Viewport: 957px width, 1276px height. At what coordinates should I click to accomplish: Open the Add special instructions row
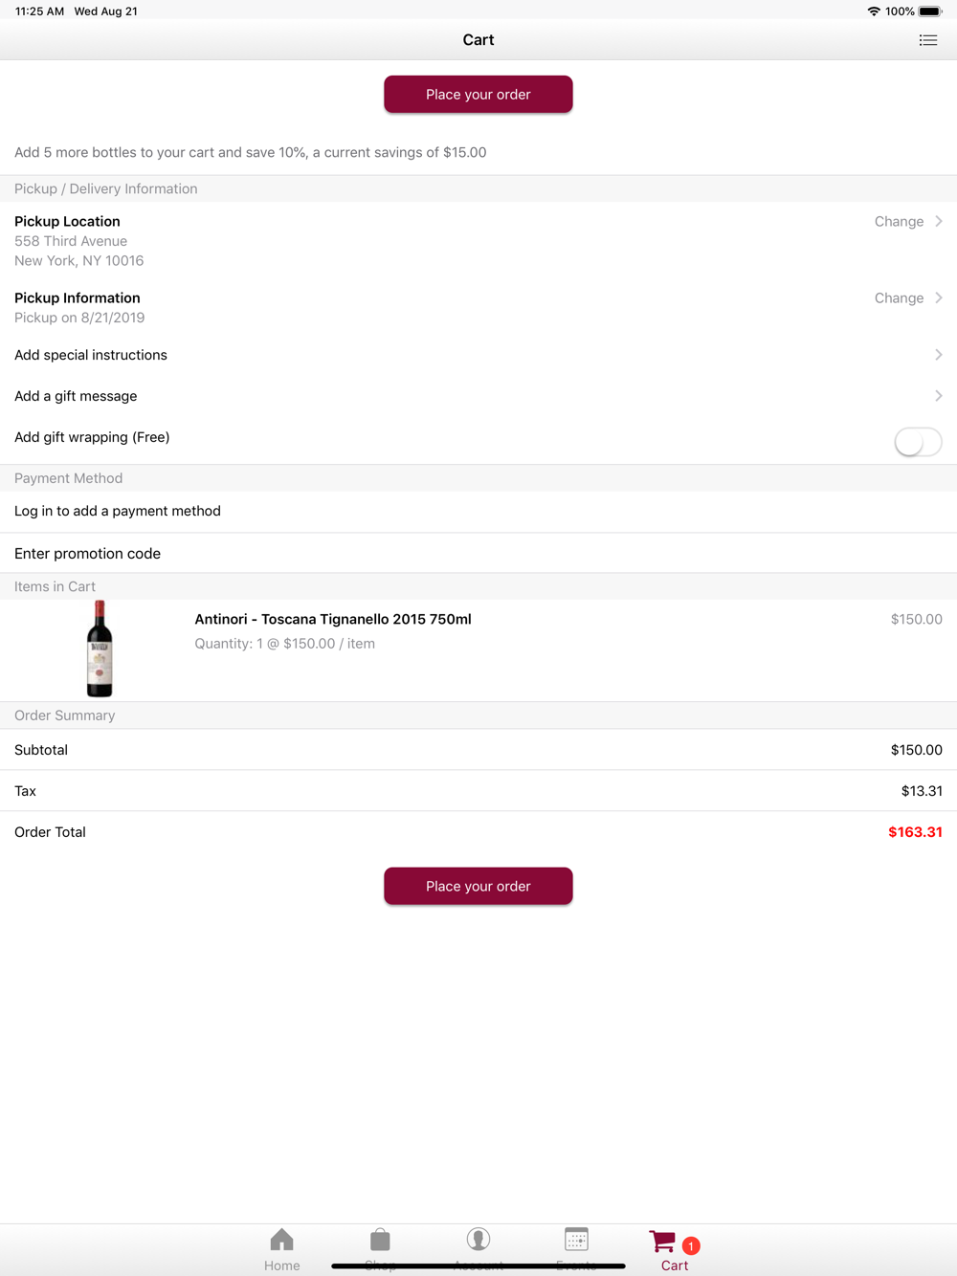point(478,355)
